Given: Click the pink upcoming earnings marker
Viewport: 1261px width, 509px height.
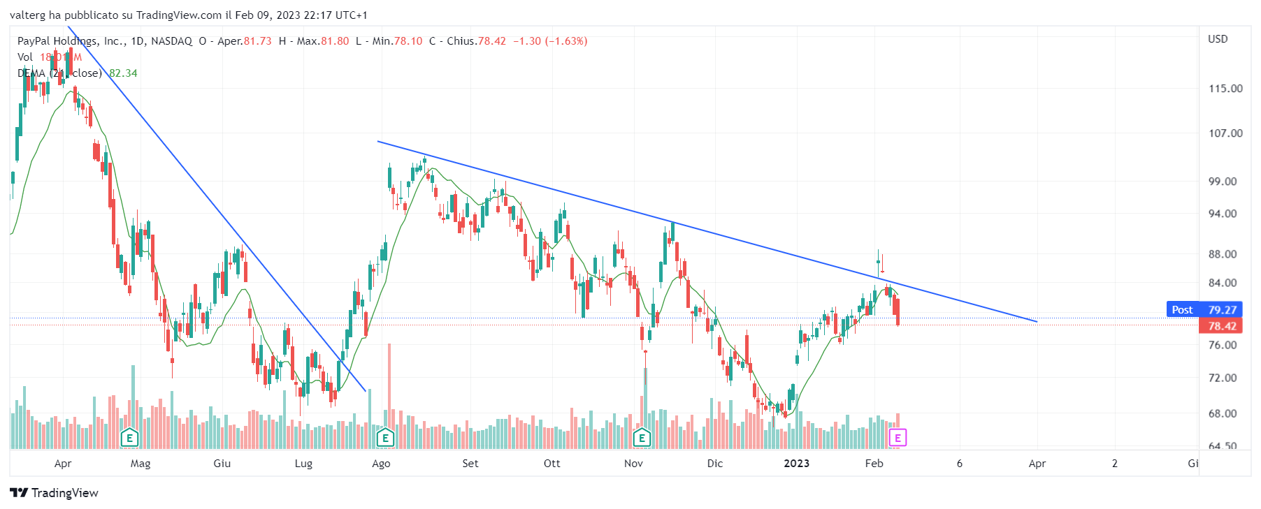Looking at the screenshot, I should 898,438.
